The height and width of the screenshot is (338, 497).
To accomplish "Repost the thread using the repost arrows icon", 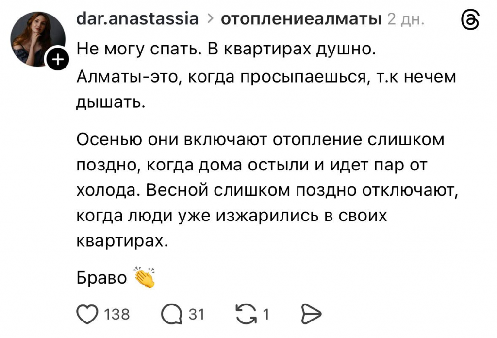I will (245, 314).
